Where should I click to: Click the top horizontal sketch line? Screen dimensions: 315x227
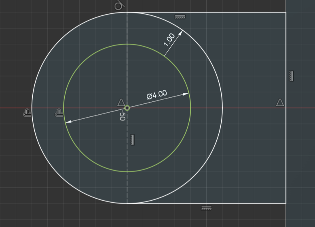click(207, 12)
